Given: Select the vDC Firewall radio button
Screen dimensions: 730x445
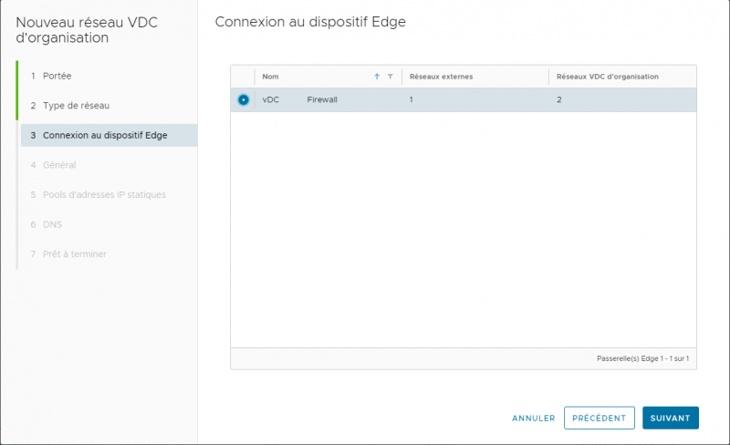Looking at the screenshot, I should coord(243,99).
